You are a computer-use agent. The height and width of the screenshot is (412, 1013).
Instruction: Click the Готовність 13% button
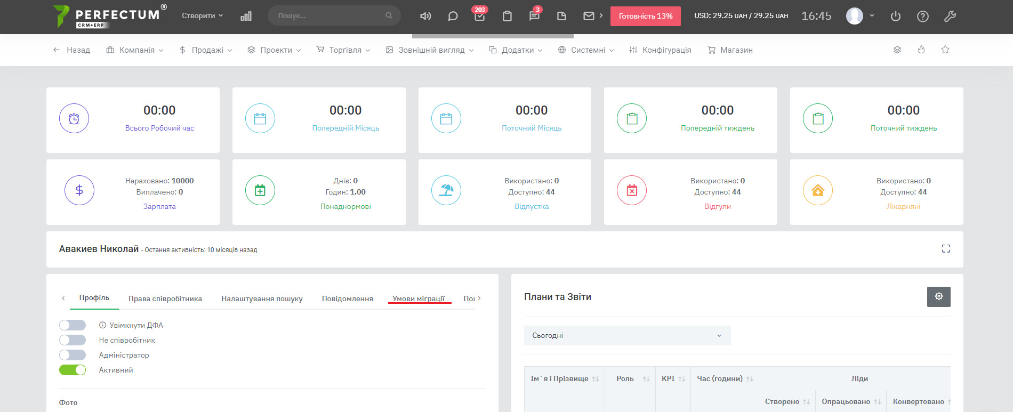(645, 16)
